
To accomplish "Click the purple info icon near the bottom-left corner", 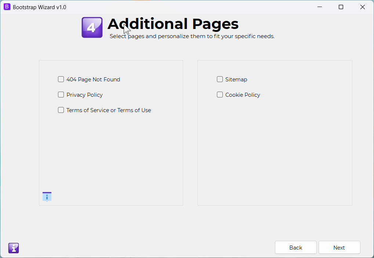I will pos(14,248).
